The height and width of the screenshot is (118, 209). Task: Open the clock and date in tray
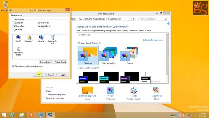pos(202,115)
